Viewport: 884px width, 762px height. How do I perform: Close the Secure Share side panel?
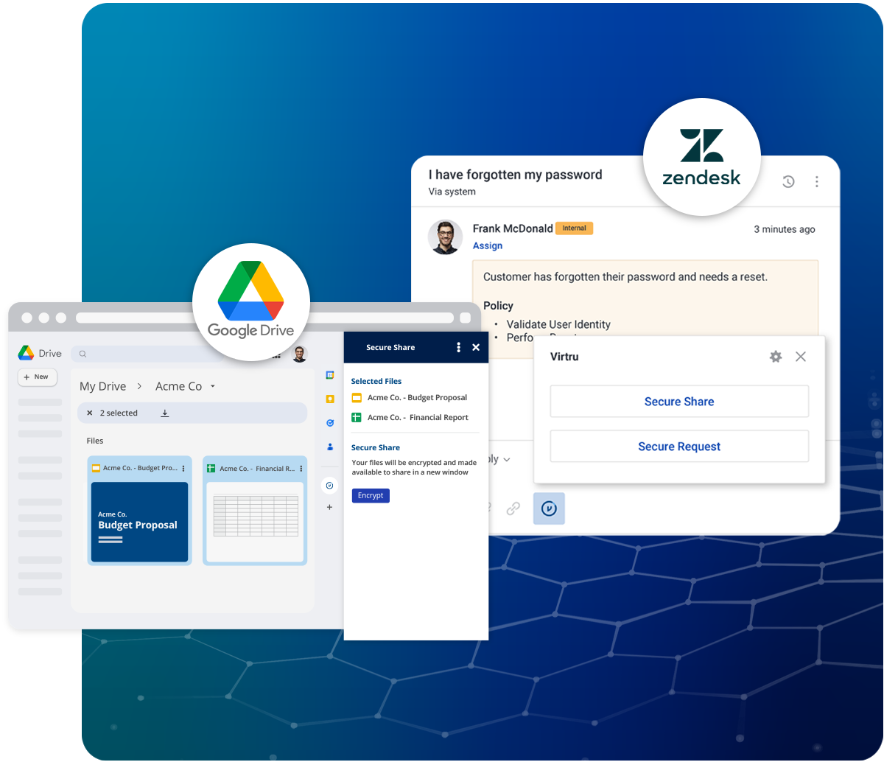pyautogui.click(x=476, y=347)
